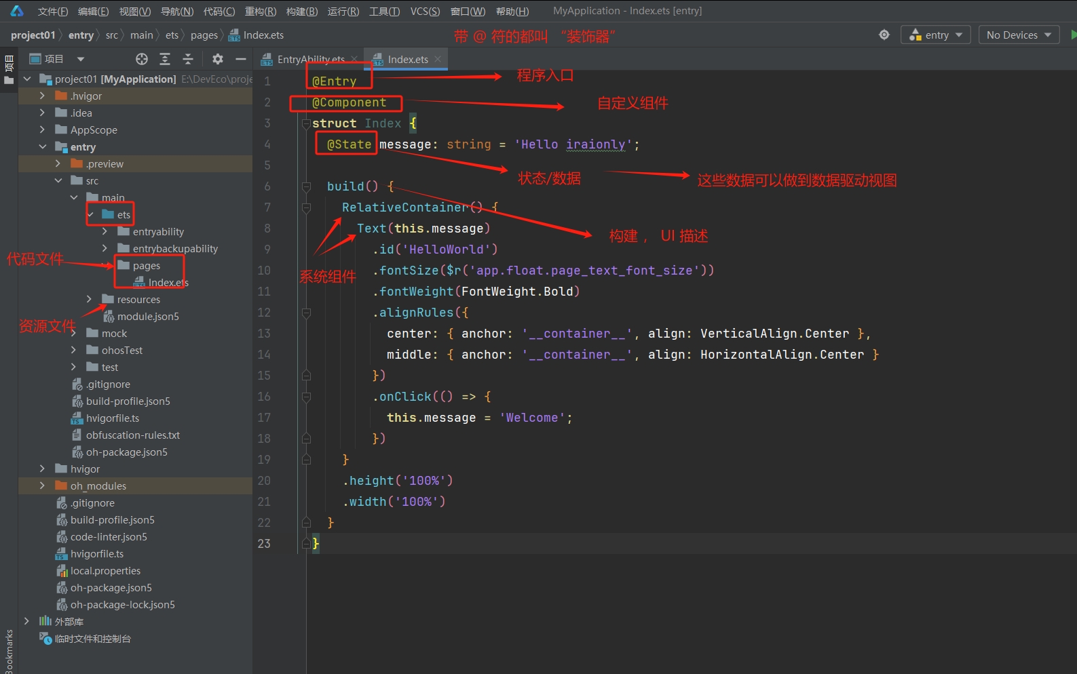Open the entry run configuration dropdown
Viewport: 1077px width, 674px height.
(x=936, y=35)
